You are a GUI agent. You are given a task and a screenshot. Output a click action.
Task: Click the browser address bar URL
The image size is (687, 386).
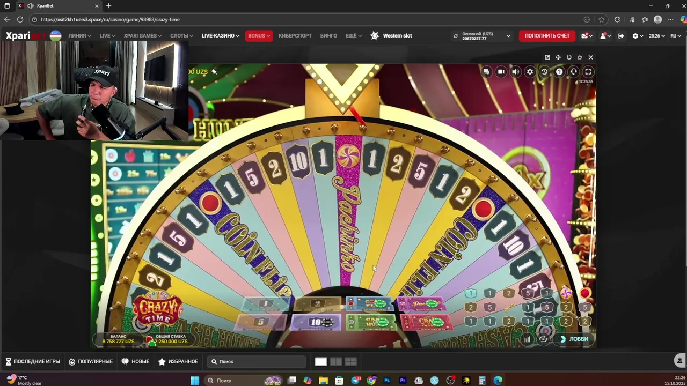click(110, 19)
